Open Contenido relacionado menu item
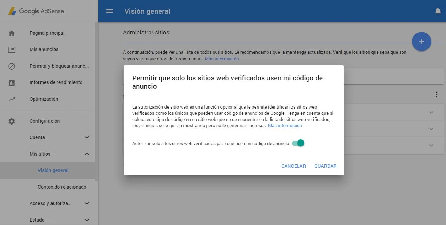The width and height of the screenshot is (446, 225). [x=62, y=187]
